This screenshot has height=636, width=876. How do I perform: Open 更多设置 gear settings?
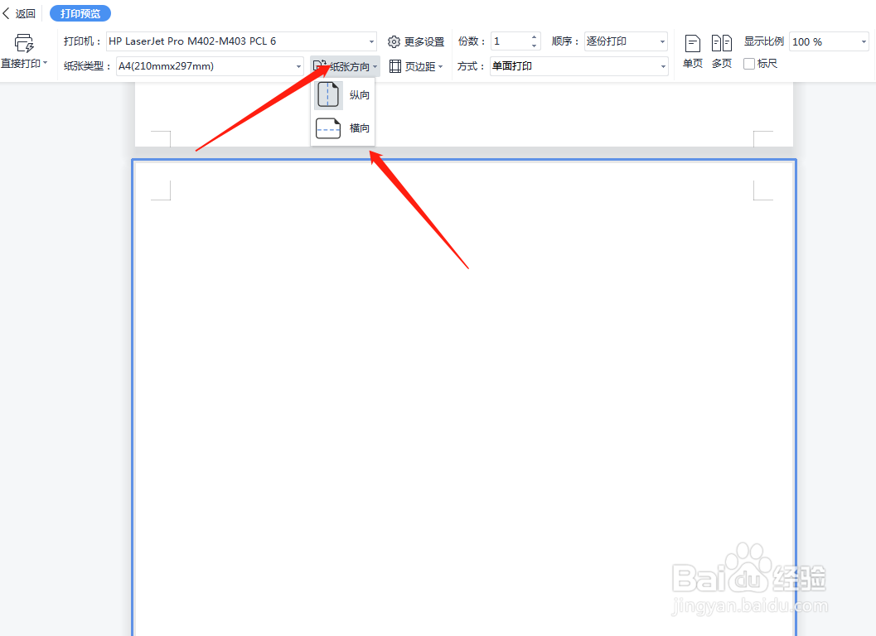(x=394, y=42)
